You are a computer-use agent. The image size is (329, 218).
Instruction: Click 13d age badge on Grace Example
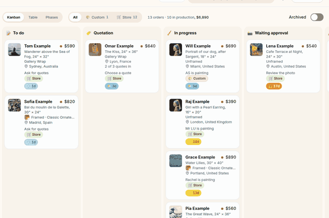click(x=193, y=193)
